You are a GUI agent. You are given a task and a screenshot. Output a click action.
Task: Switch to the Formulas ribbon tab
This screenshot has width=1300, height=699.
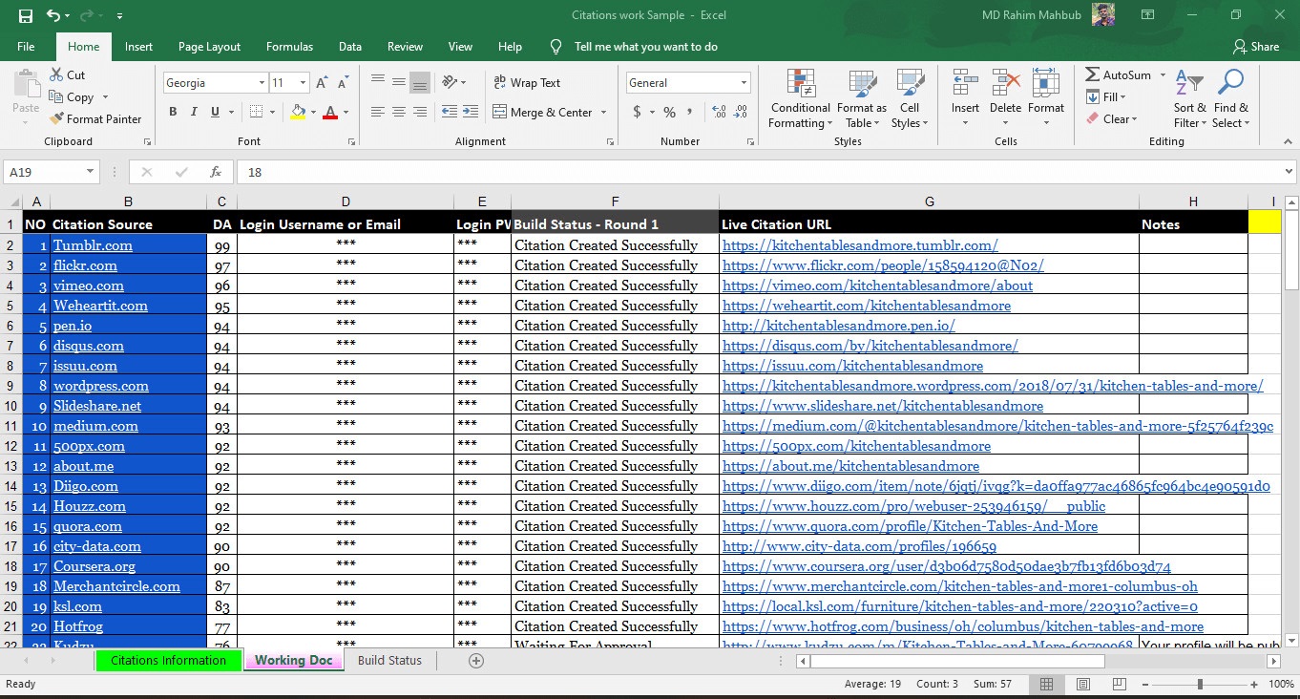289,46
